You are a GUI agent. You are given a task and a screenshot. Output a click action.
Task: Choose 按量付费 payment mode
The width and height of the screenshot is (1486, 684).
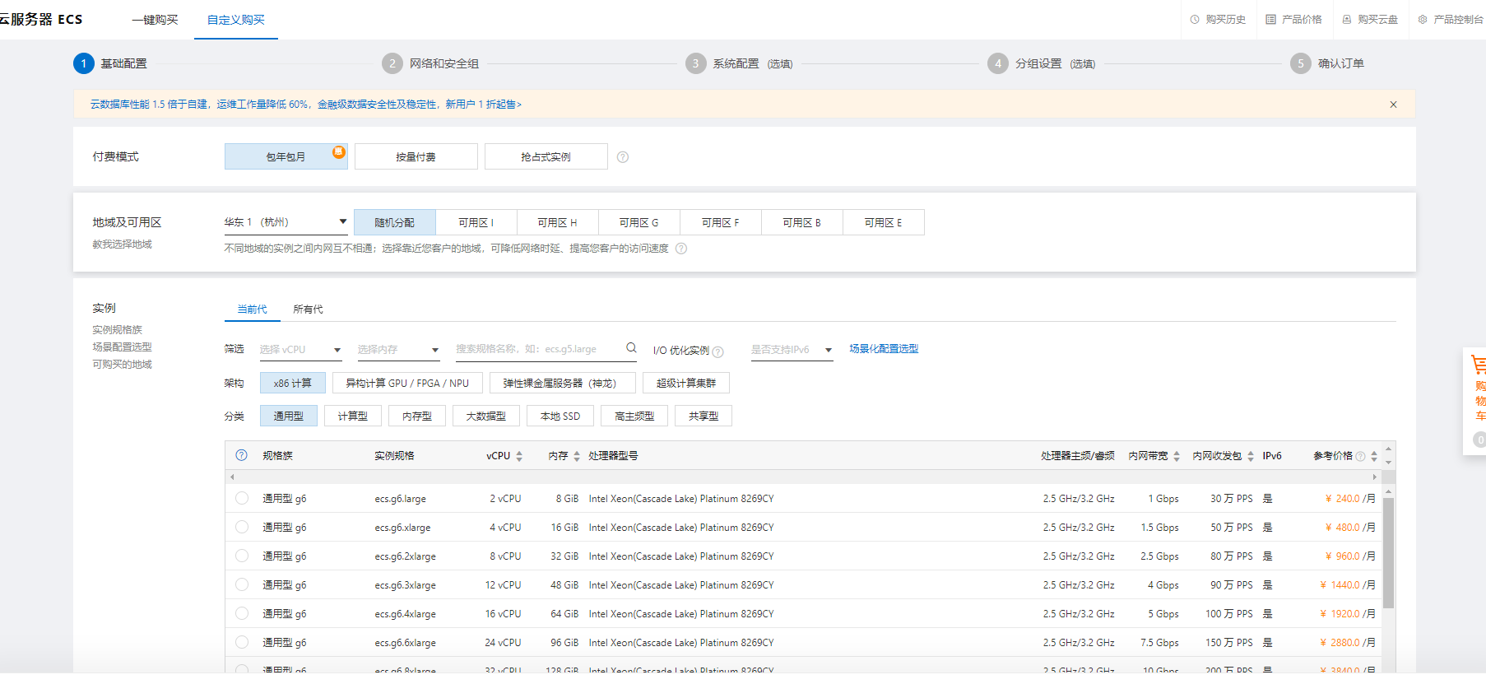[x=416, y=156]
